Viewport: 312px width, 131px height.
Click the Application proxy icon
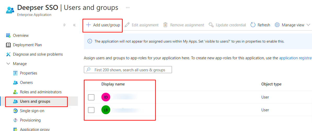tap(15, 129)
